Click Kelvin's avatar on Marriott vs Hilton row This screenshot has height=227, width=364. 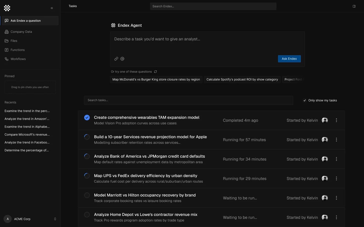click(x=325, y=198)
